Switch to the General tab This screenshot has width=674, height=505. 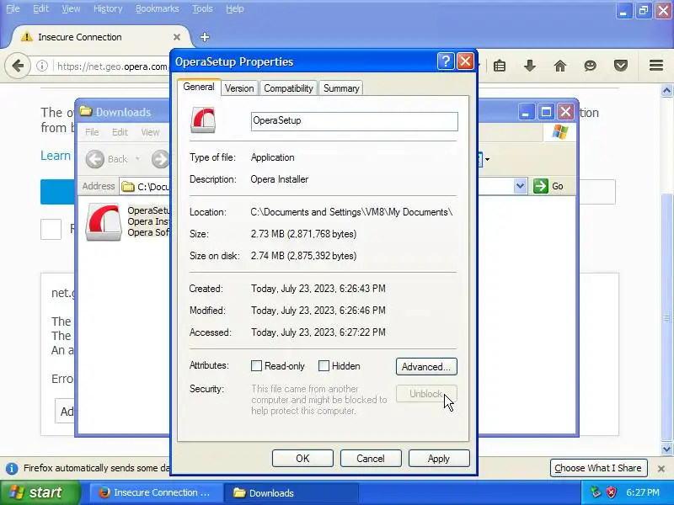pyautogui.click(x=199, y=87)
